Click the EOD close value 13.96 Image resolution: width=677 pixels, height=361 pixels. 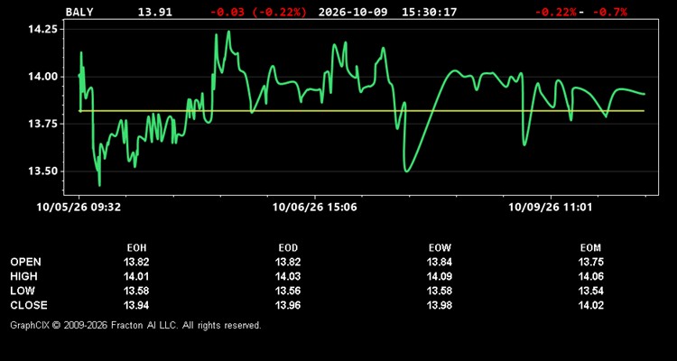[x=288, y=305]
